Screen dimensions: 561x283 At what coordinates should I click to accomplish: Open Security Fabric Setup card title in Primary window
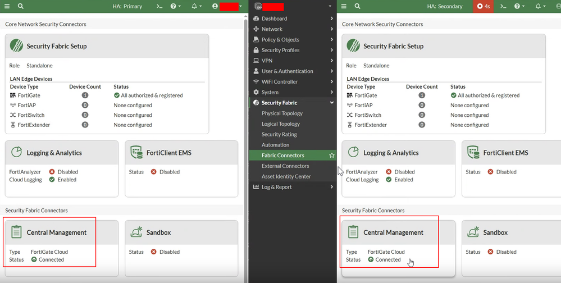click(57, 46)
